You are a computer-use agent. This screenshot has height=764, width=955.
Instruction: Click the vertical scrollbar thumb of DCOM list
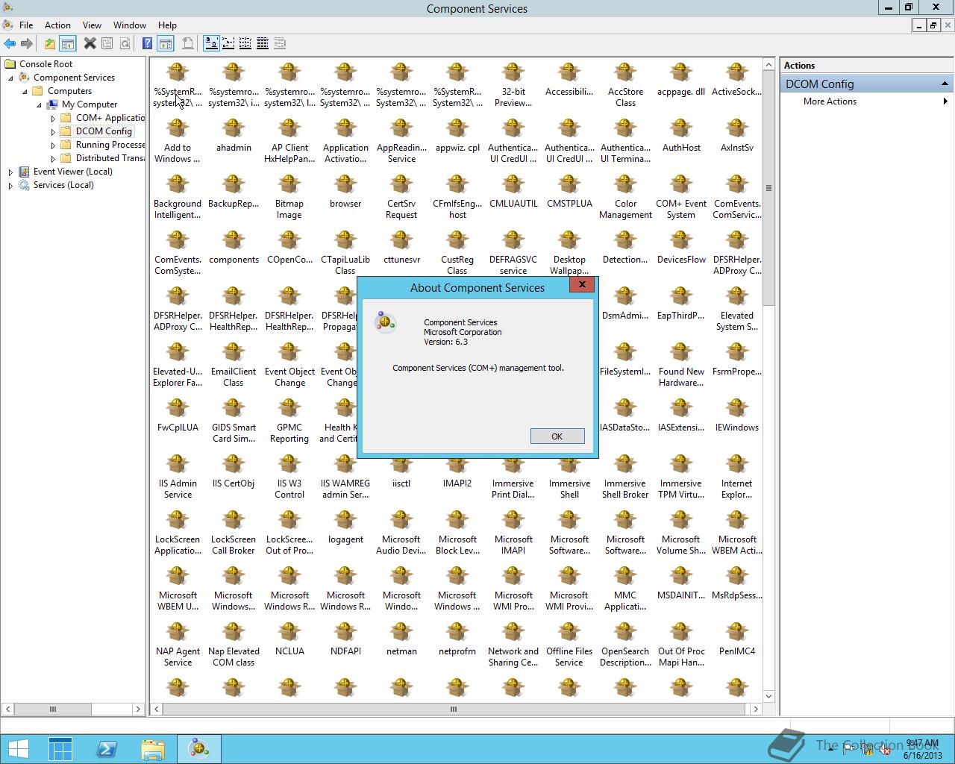768,188
